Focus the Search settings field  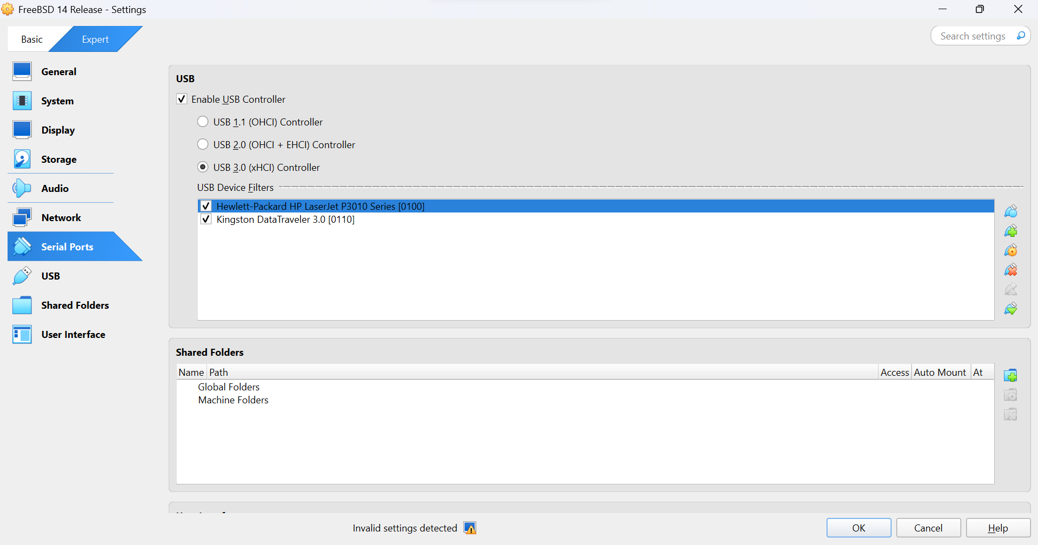(972, 36)
